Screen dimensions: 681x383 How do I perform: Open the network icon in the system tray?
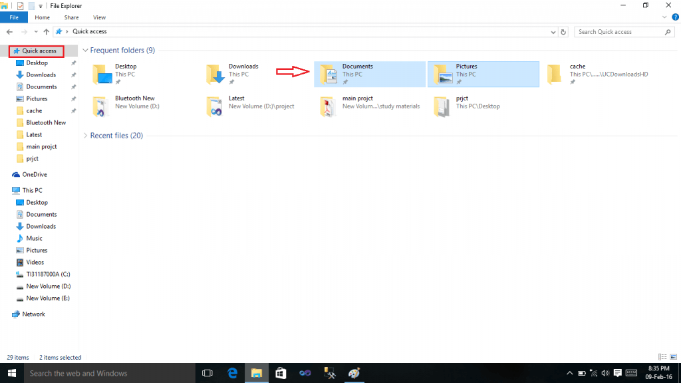point(593,373)
